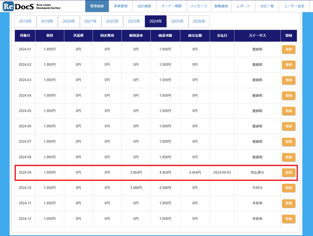This screenshot has height=236, width=313.
Task: Click 4,454円 in the 総請求額 column
Action: [x=165, y=172]
